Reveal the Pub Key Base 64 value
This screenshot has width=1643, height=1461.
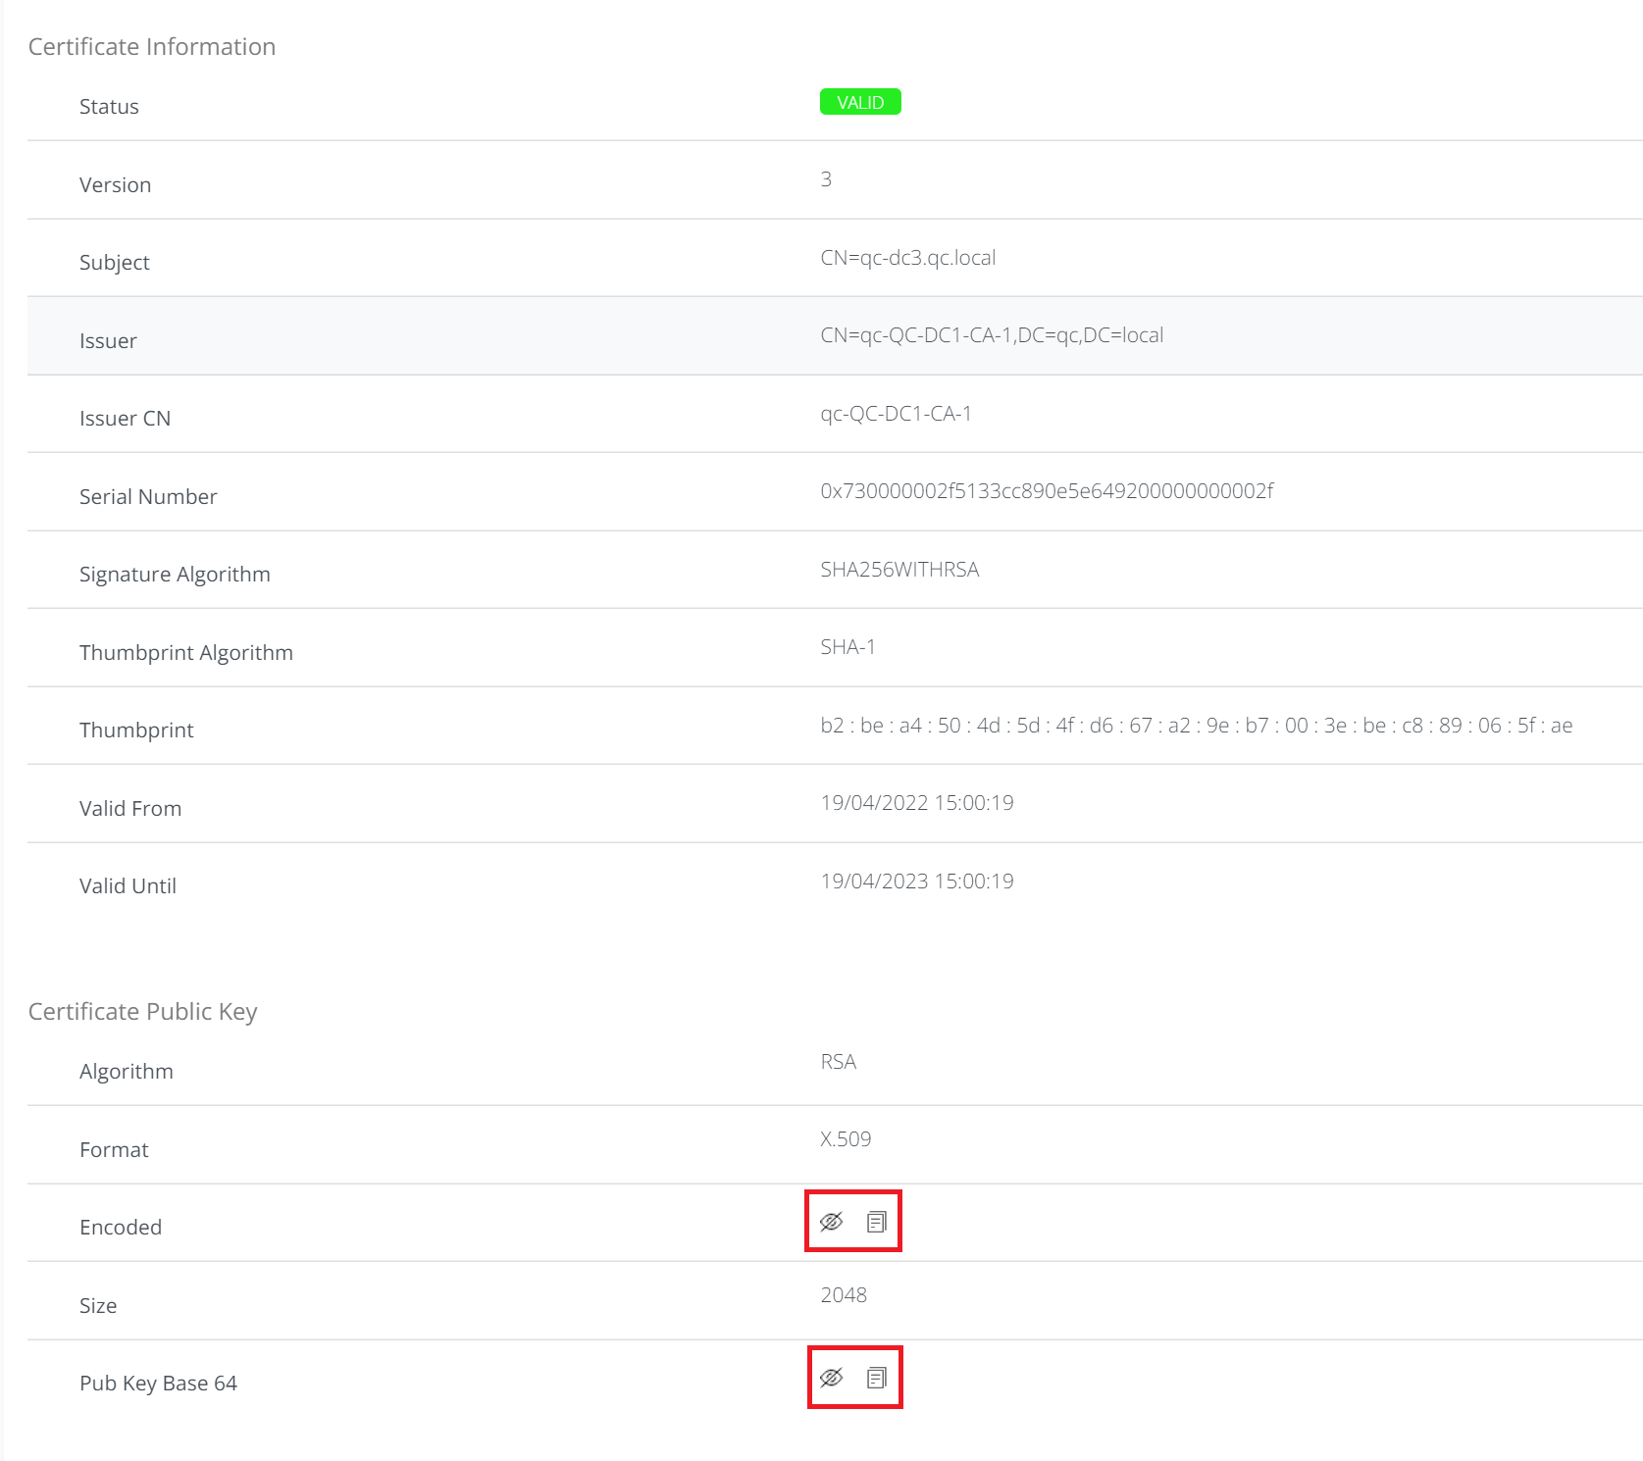click(x=831, y=1378)
